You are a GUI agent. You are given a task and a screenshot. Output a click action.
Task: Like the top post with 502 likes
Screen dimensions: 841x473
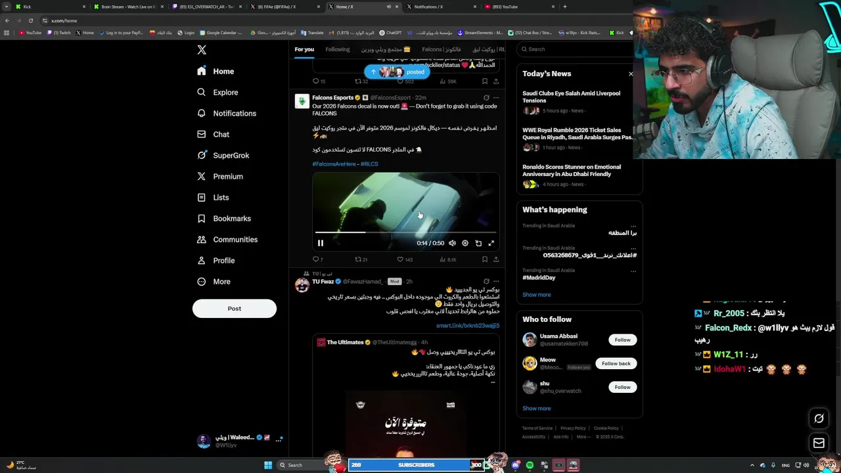[x=405, y=81]
